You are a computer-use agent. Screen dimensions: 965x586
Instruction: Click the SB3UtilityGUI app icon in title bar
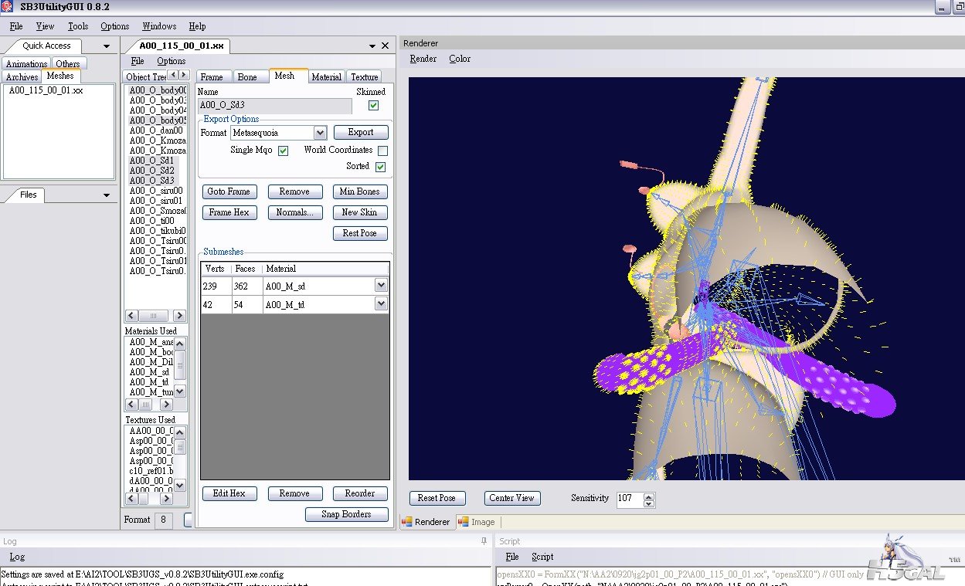click(x=6, y=7)
